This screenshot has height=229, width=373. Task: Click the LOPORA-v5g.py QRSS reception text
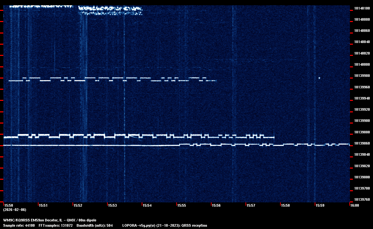(164, 225)
